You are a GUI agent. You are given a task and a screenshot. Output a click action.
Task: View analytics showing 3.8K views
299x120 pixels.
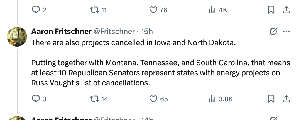click(x=212, y=99)
